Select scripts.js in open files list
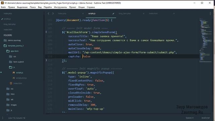Screen dimensions: 215x121 (x=7, y=19)
